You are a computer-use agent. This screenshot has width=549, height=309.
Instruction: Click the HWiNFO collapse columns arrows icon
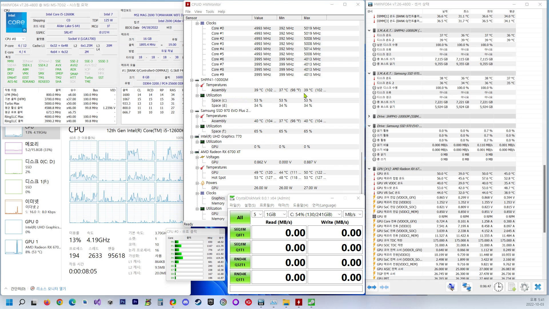[384, 287]
